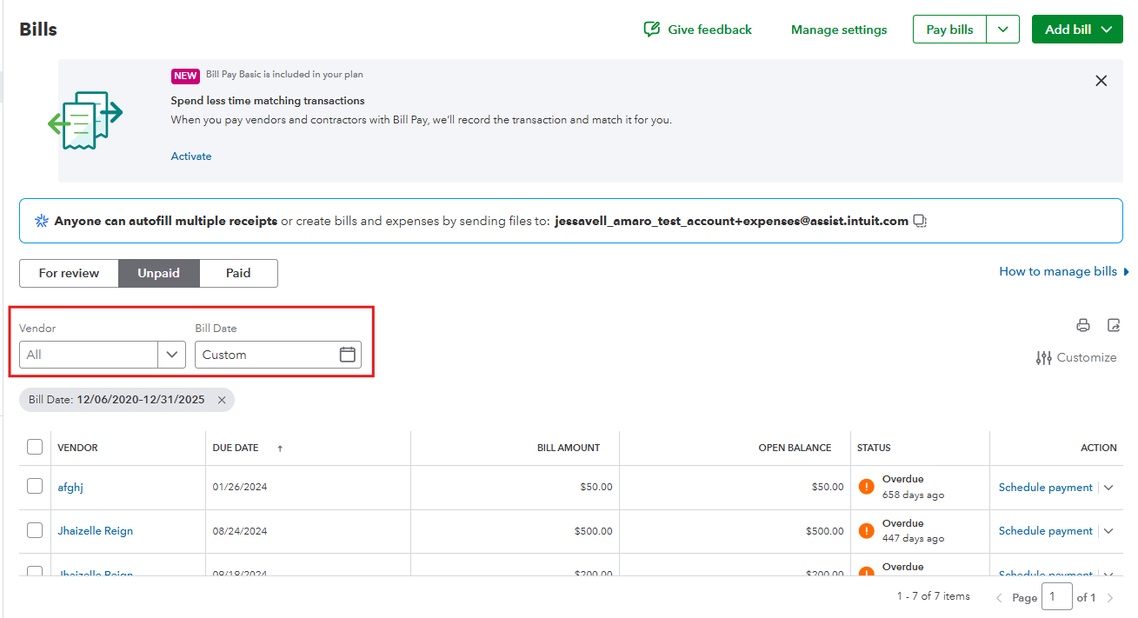The image size is (1138, 618).
Task: Open the Bill Date calendar picker icon
Action: [347, 355]
